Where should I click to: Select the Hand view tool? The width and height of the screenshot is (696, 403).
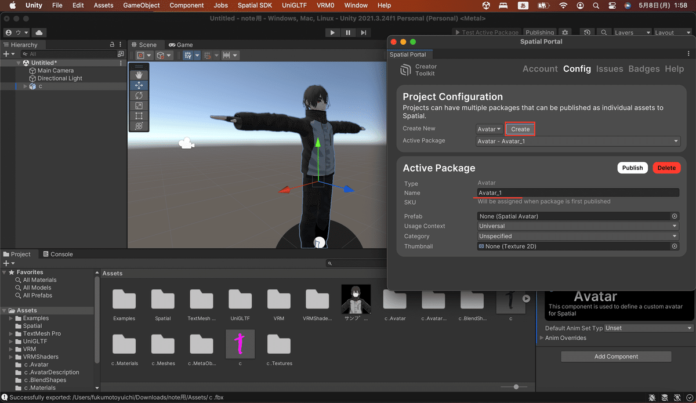coord(139,75)
